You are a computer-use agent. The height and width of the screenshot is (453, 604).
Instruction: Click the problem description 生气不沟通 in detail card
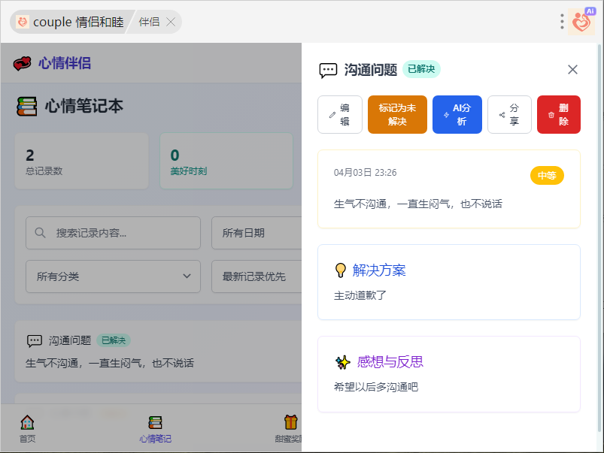tap(418, 204)
